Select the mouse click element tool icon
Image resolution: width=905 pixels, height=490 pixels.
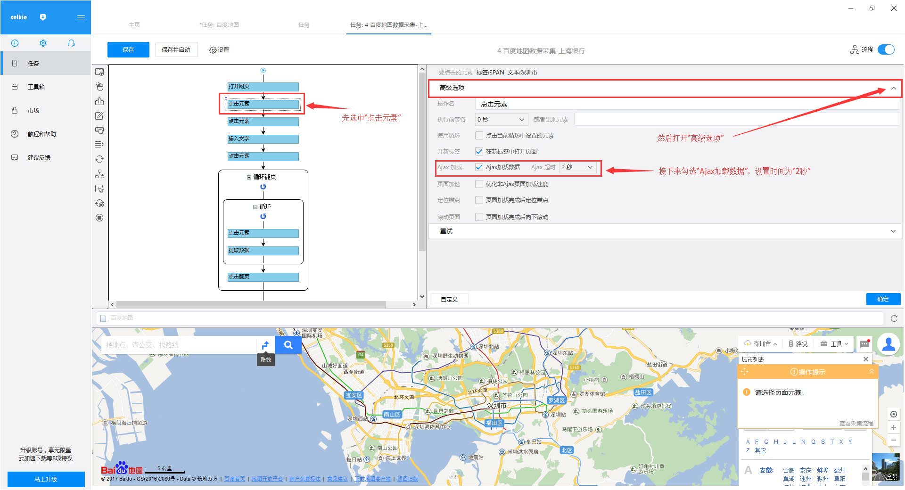(99, 87)
